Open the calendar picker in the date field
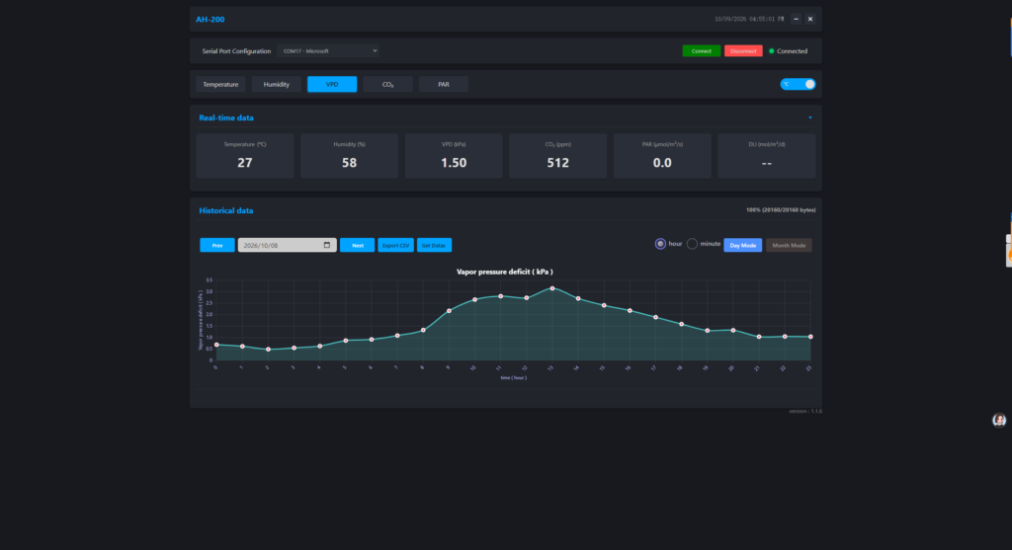This screenshot has height=550, width=1012. (x=326, y=245)
